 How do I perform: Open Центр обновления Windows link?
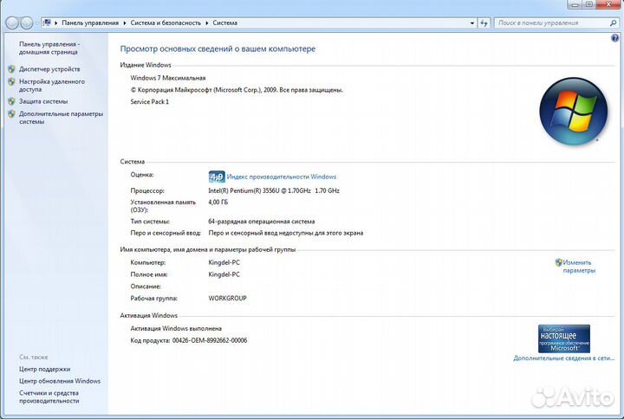(60, 381)
